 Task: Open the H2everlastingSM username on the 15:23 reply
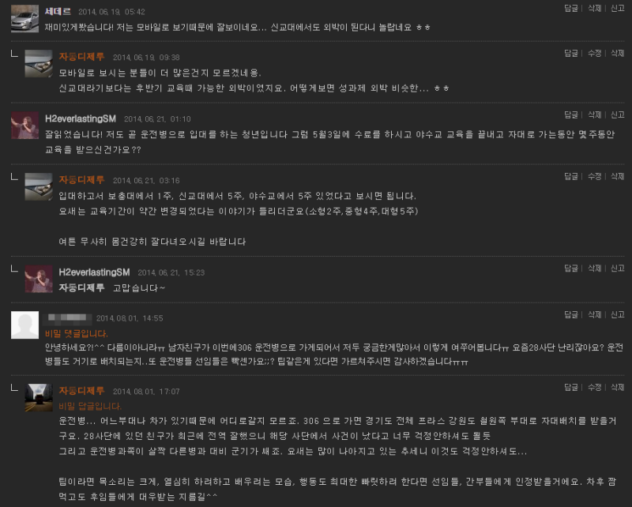94,272
